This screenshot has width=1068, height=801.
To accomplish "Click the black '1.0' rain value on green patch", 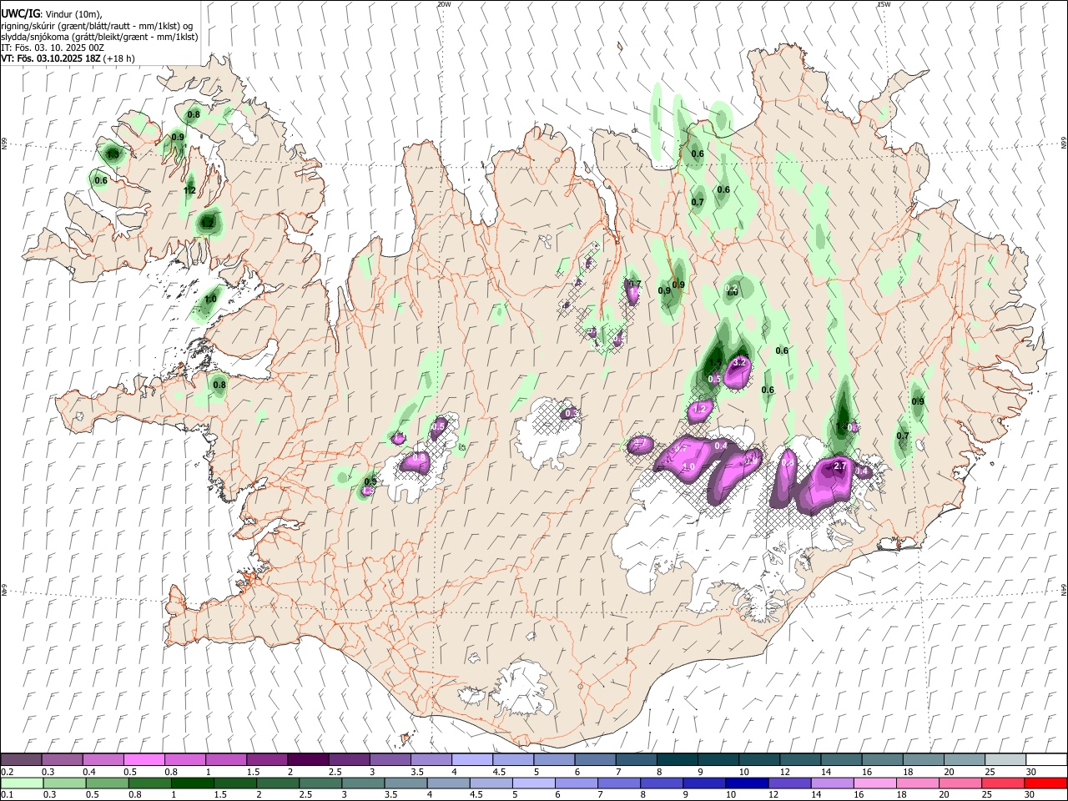I will [x=210, y=300].
